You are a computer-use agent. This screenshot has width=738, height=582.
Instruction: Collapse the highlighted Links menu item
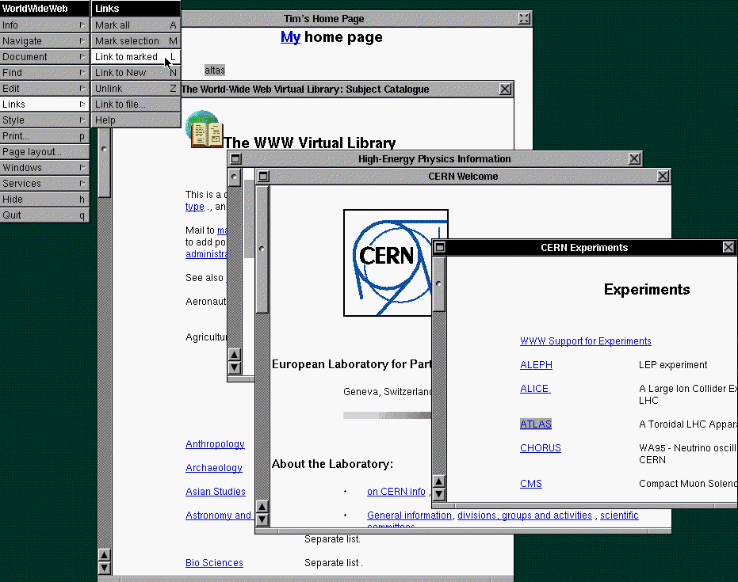click(x=44, y=105)
